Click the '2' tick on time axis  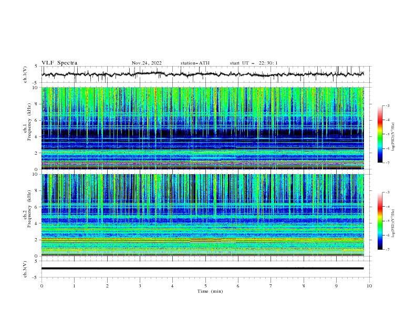[x=107, y=286]
